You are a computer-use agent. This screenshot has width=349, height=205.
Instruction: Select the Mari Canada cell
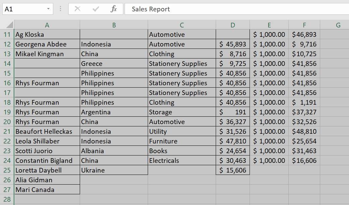[x=47, y=190]
